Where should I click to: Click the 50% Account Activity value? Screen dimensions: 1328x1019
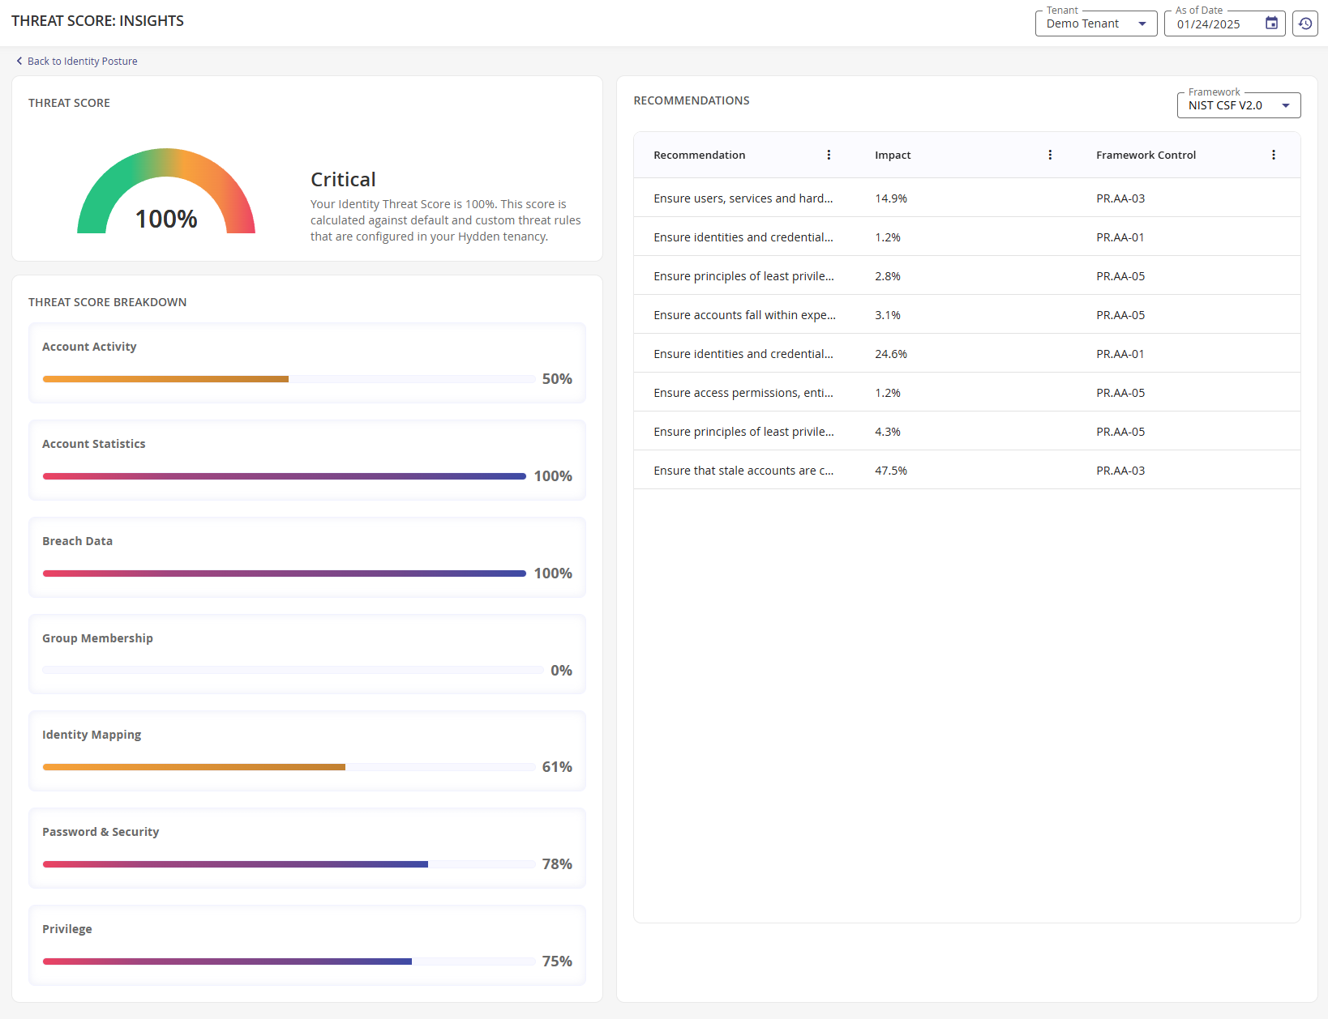point(557,379)
